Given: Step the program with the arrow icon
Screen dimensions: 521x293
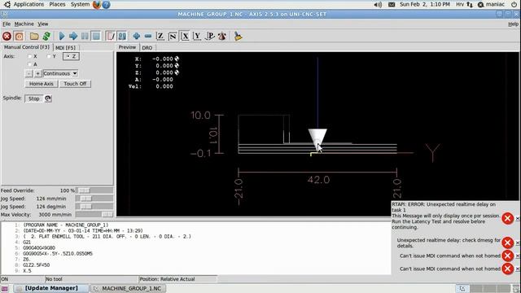Looking at the screenshot, I should pyautogui.click(x=73, y=36).
